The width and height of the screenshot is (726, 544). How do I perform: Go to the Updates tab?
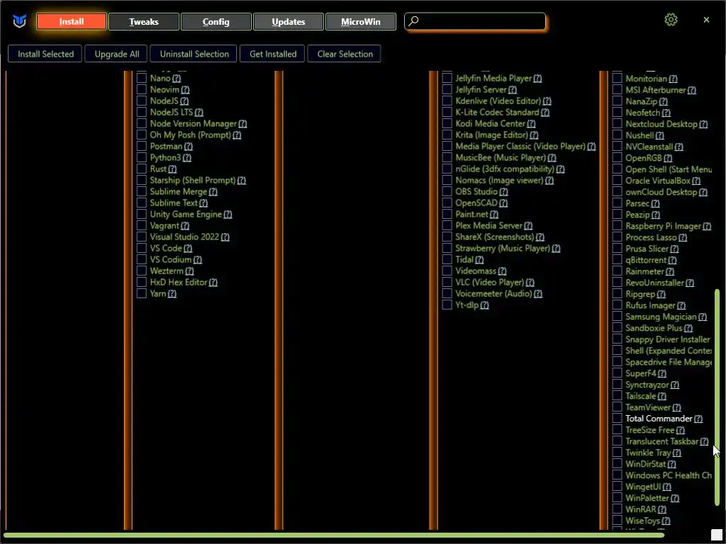(288, 22)
